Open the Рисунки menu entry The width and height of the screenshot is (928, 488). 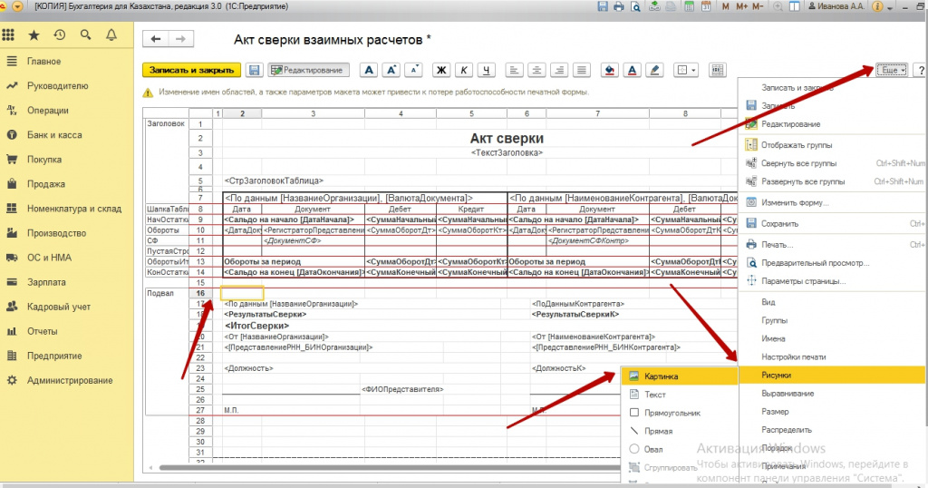(x=832, y=375)
